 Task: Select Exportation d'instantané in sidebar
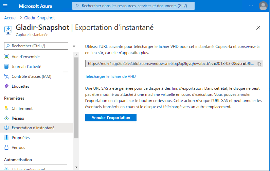click(33, 128)
